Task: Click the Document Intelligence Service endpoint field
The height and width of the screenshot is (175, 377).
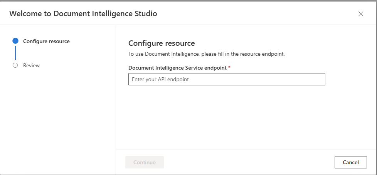Action: tap(227, 79)
